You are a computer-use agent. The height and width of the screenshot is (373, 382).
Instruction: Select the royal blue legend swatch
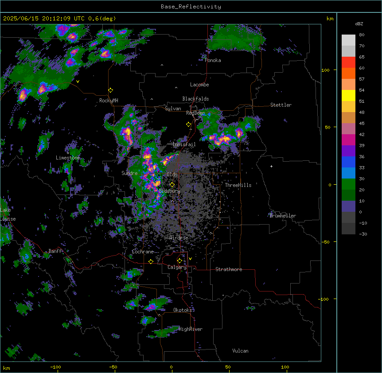tap(348, 162)
